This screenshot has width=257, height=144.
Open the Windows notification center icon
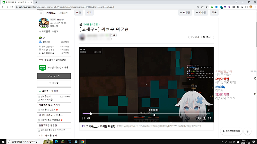pos(254,142)
